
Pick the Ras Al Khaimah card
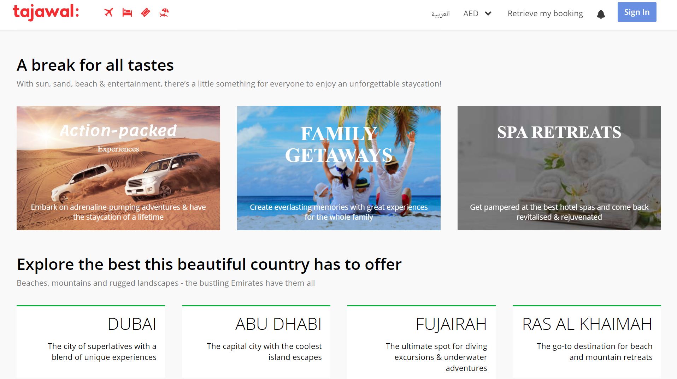(x=587, y=341)
